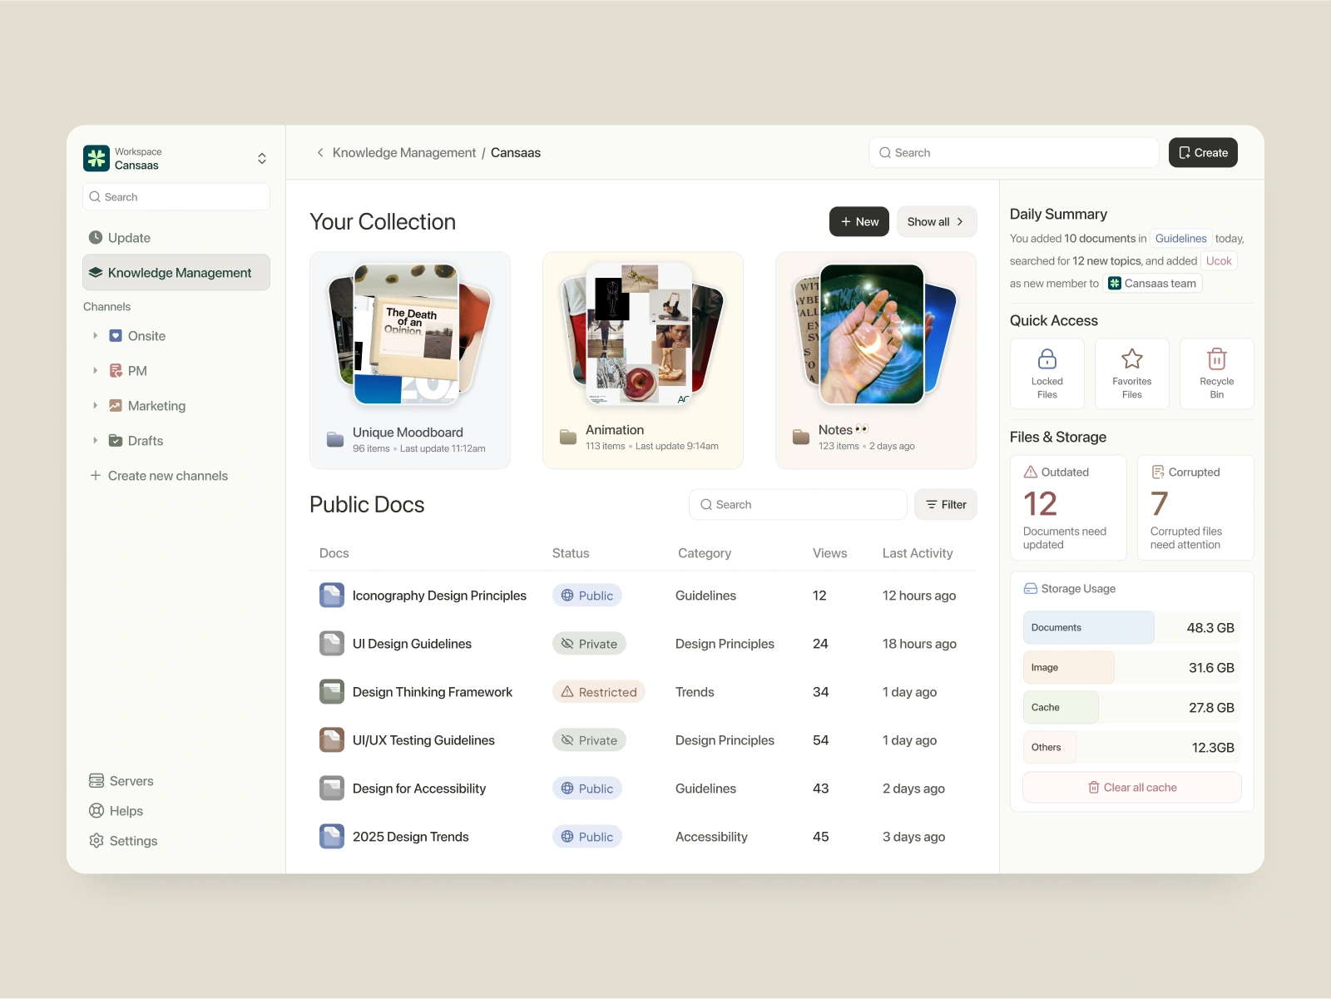The image size is (1331, 999).
Task: Click the Notes folder icon
Action: point(801,437)
